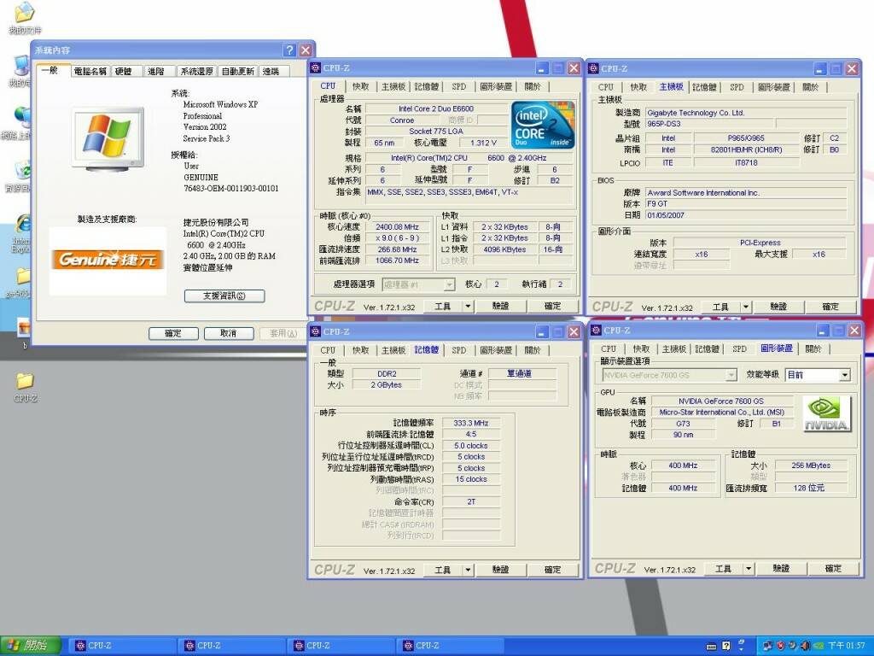Click the motherboard model field 965P-DS3
This screenshot has height=656, width=874.
709,124
